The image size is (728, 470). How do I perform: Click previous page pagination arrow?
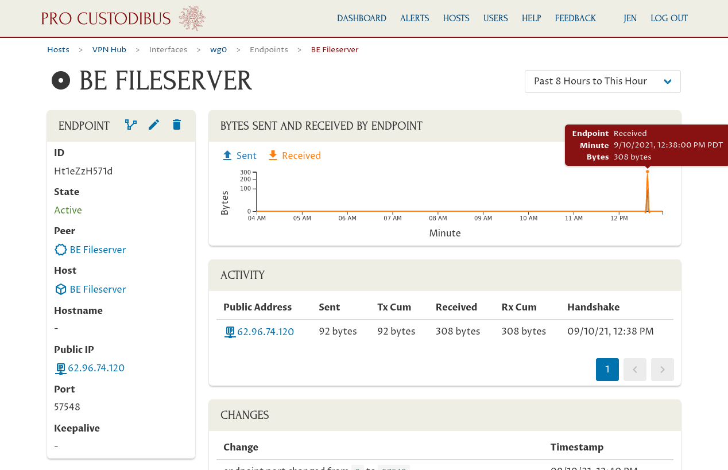coord(635,370)
